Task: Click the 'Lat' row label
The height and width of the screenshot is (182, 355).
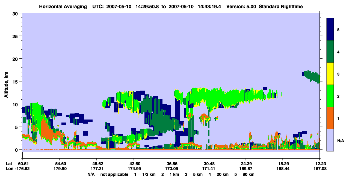Action: coord(8,164)
